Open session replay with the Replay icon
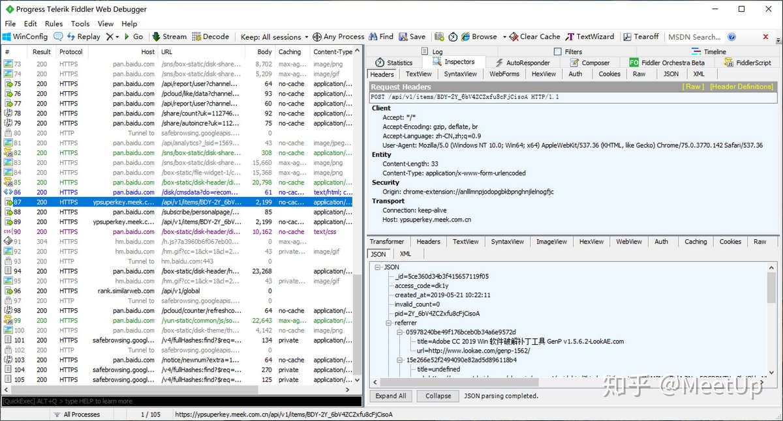783x421 pixels. (x=84, y=36)
